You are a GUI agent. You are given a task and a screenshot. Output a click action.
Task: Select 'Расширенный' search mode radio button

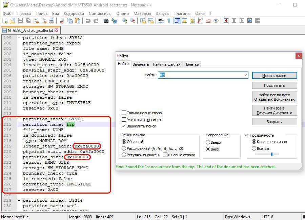pos(124,148)
